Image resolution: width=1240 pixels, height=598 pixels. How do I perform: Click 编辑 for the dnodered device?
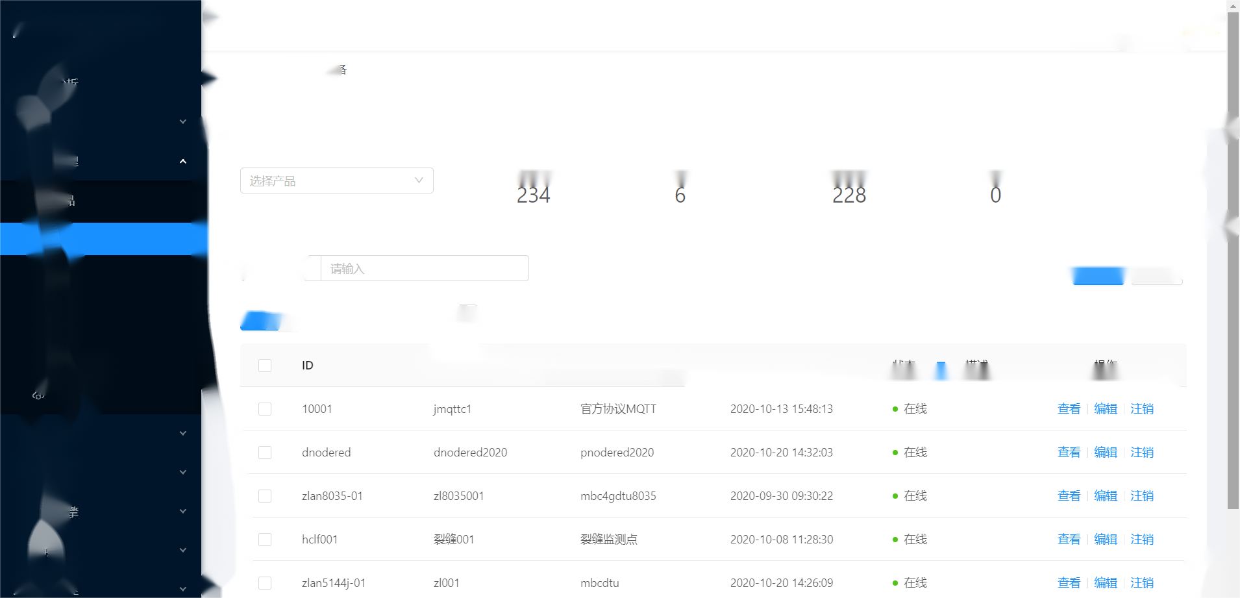(x=1105, y=453)
